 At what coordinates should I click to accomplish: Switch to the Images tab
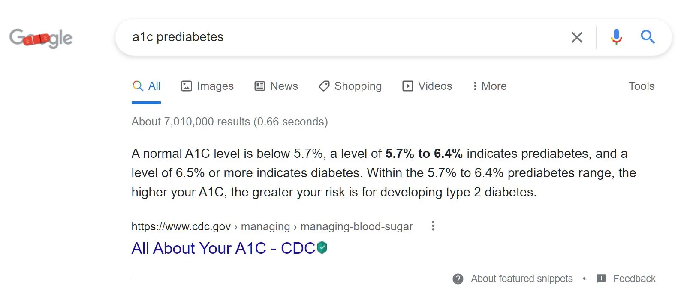[207, 86]
